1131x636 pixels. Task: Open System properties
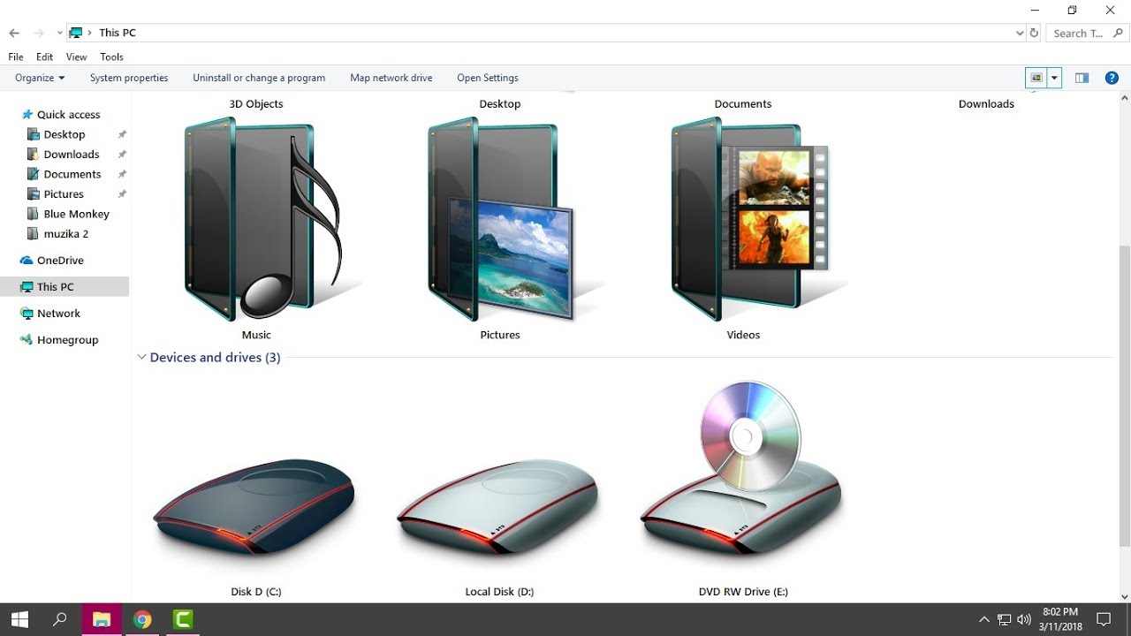click(x=129, y=78)
